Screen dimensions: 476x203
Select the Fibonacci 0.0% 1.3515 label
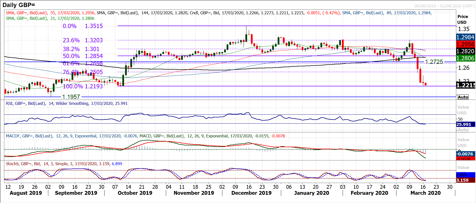coord(83,26)
